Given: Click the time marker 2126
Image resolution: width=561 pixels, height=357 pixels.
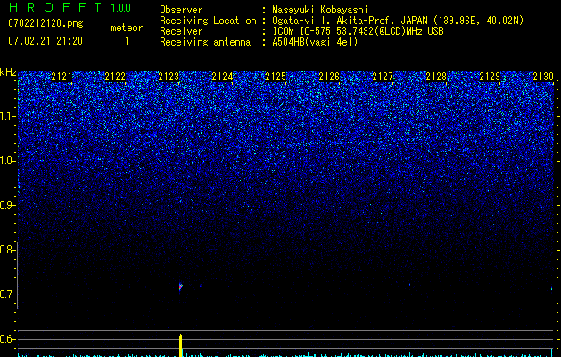Looking at the screenshot, I should pyautogui.click(x=329, y=77).
